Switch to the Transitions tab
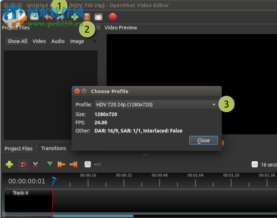The image size is (277, 218). pos(54,148)
